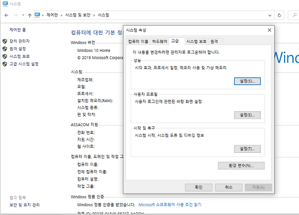299x215 pixels.
Task: Open 장치 관리자 link
Action: pyautogui.click(x=20, y=41)
